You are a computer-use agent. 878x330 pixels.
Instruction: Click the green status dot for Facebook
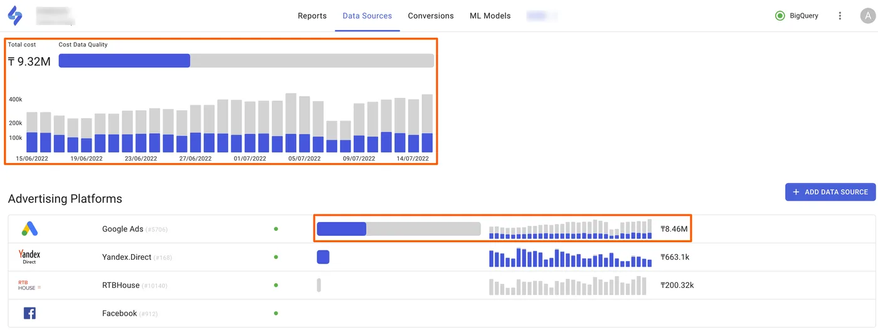pyautogui.click(x=276, y=313)
